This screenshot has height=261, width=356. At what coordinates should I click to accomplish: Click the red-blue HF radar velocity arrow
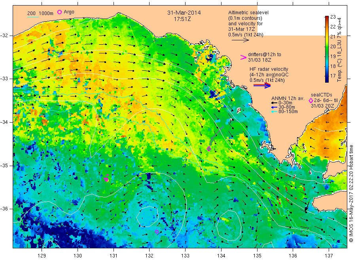(x=262, y=85)
